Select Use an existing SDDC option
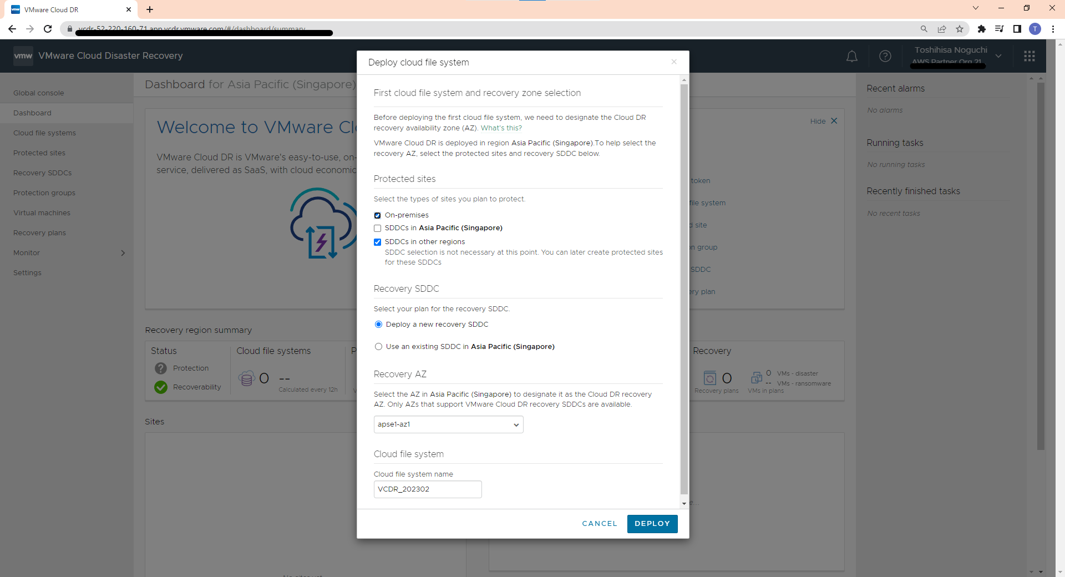This screenshot has height=577, width=1065. (x=378, y=347)
